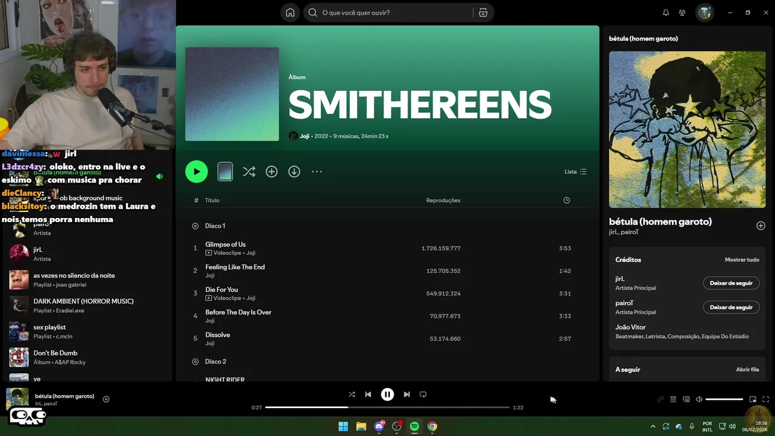This screenshot has width=775, height=436.
Task: Sort by Reproduções column header
Action: point(443,200)
